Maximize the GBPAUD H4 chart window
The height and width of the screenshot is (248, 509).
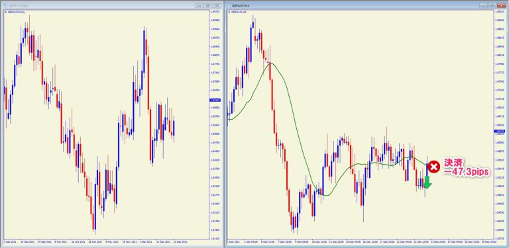pos(493,5)
